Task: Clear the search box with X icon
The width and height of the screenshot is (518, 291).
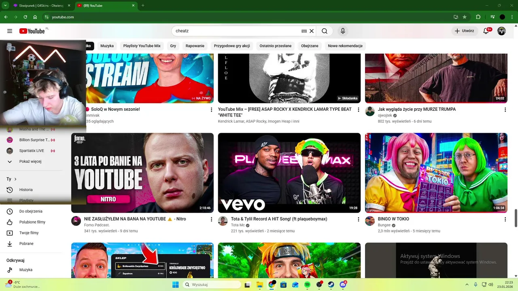Action: pos(312,31)
